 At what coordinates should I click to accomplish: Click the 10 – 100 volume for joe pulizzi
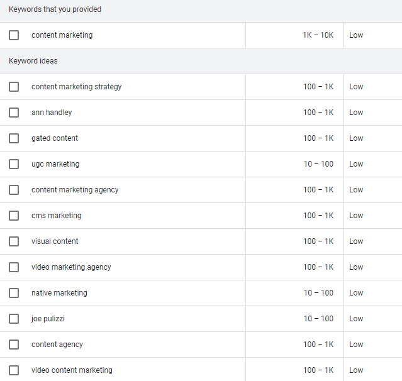click(x=318, y=319)
